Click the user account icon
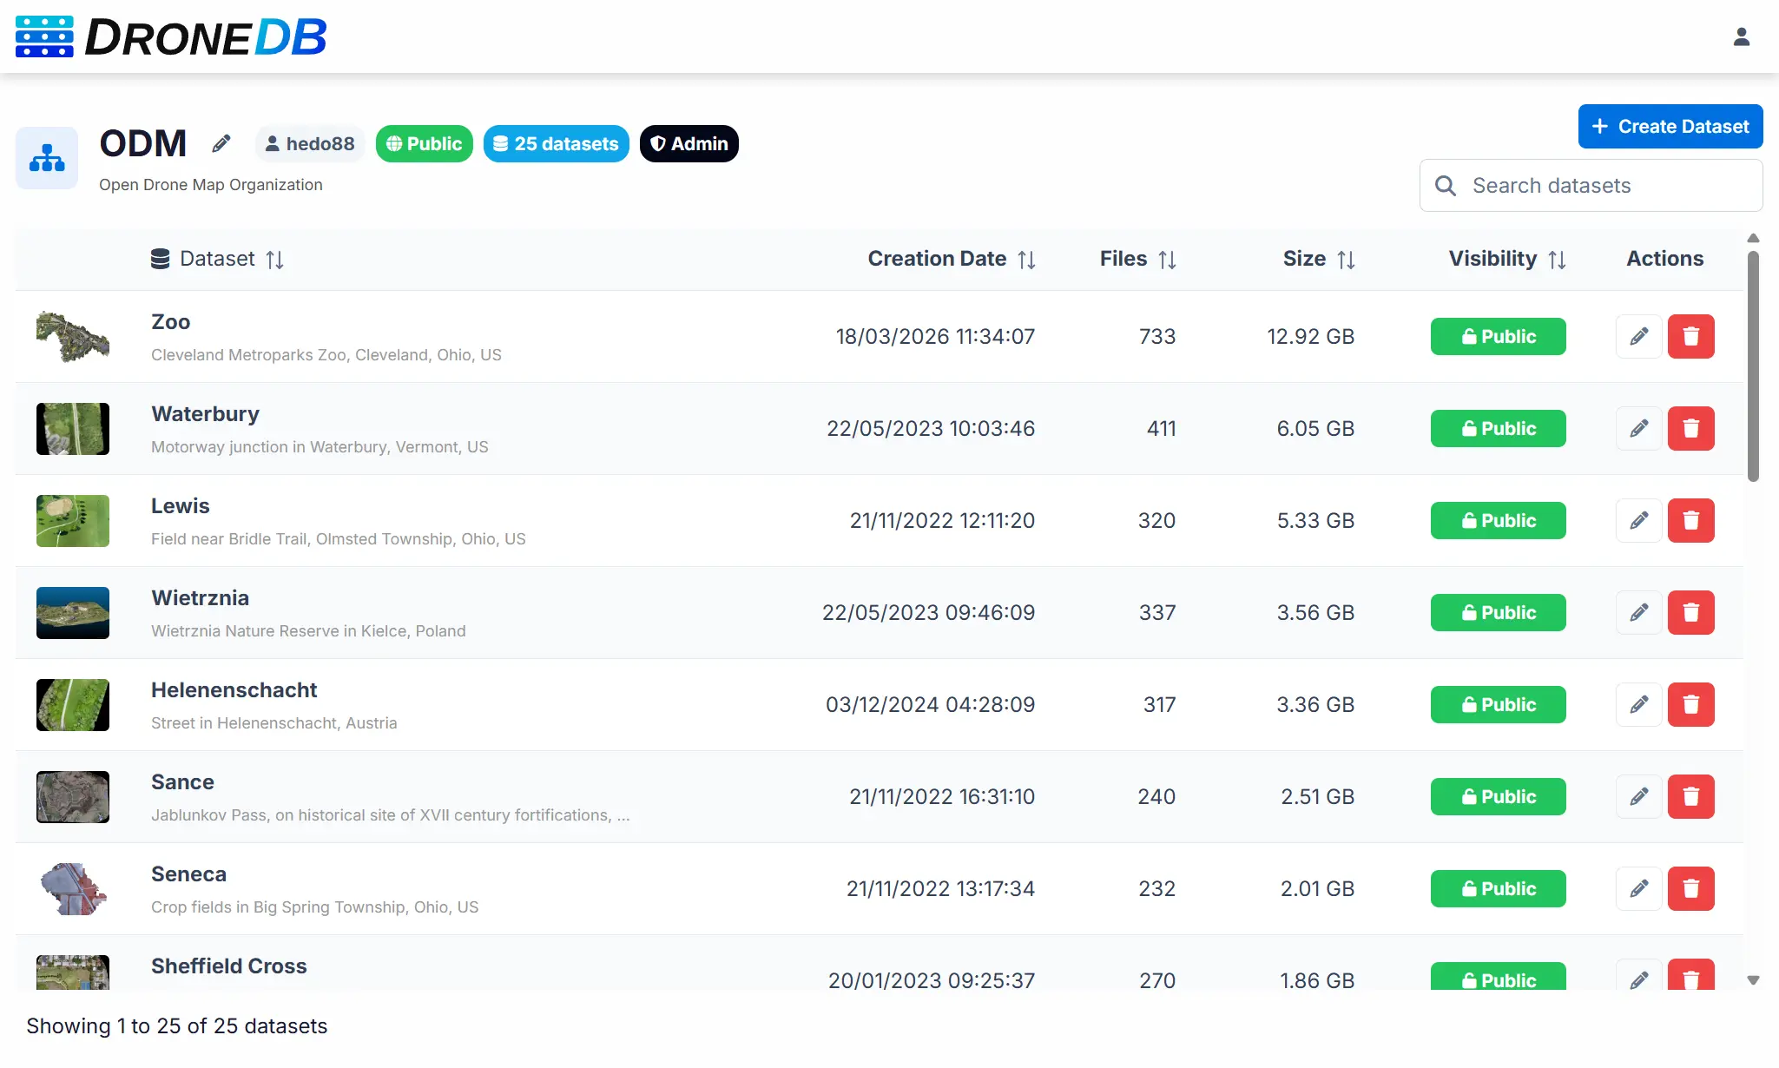Image resolution: width=1779 pixels, height=1068 pixels. (1741, 36)
